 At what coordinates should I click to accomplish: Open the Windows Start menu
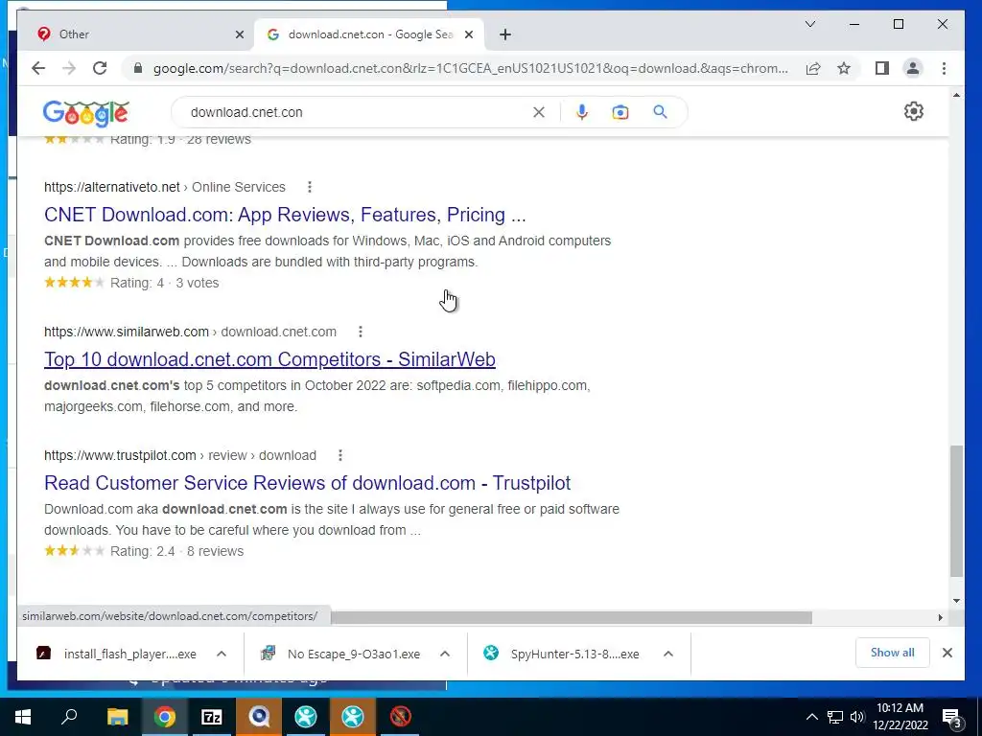click(x=23, y=717)
